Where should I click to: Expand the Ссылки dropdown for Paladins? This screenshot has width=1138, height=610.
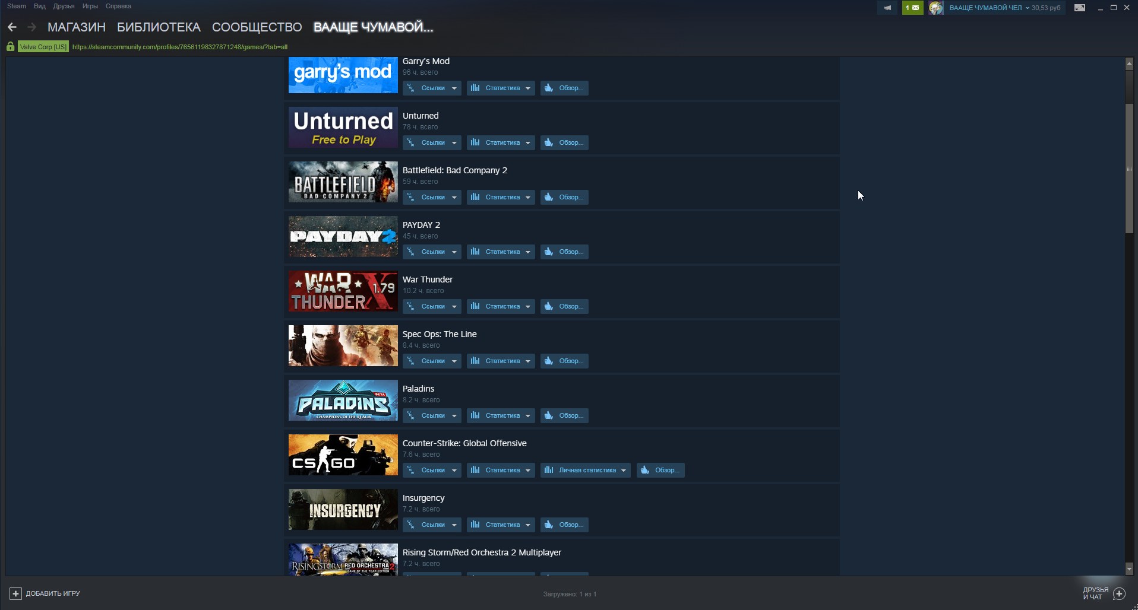click(432, 415)
